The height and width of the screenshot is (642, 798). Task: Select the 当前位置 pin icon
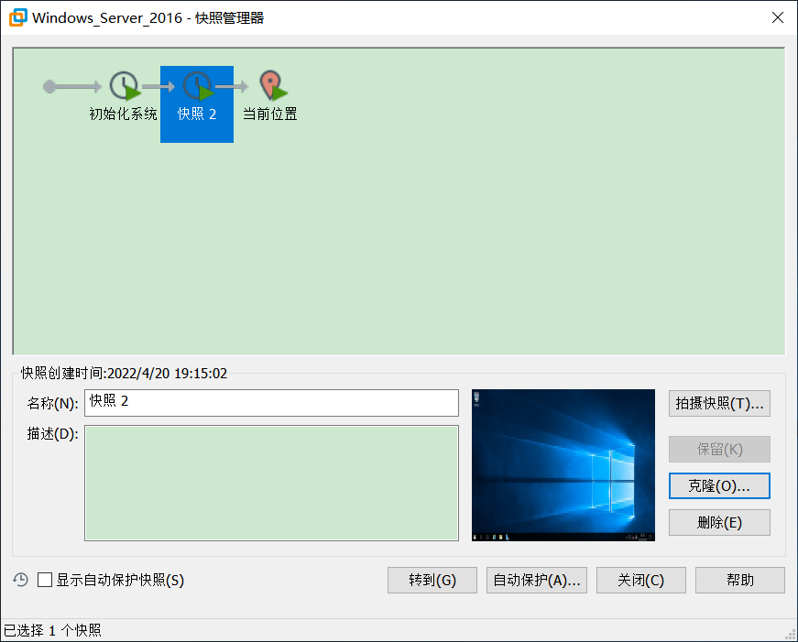[273, 85]
